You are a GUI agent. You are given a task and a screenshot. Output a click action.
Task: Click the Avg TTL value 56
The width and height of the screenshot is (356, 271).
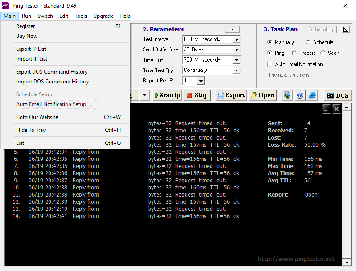tap(307, 180)
